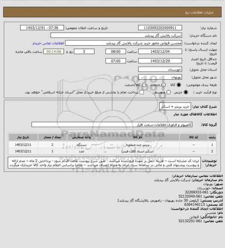The width and height of the screenshot is (225, 248).
Task: Click the واحد شمارش column header
Action: pyautogui.click(x=82, y=137)
